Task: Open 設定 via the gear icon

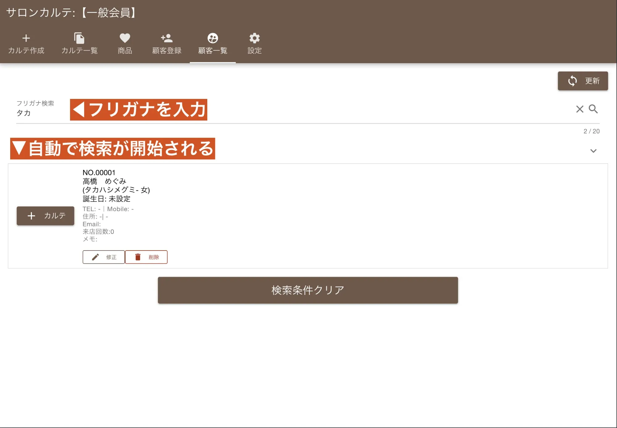Action: click(254, 38)
